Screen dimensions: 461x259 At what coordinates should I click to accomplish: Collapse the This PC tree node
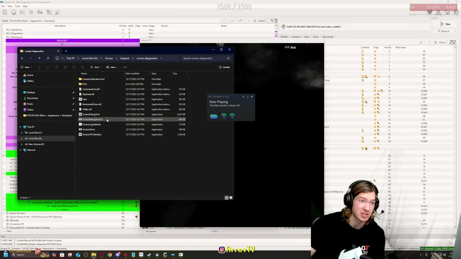tap(20, 127)
